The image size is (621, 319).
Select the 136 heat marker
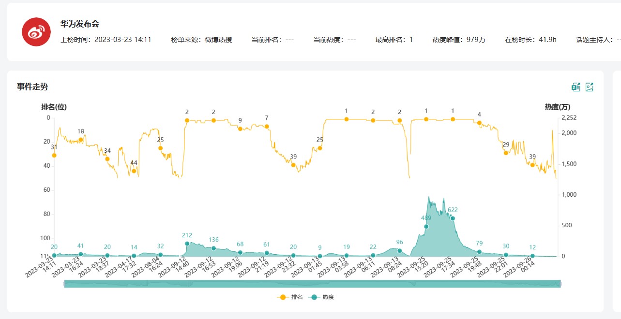pyautogui.click(x=213, y=248)
